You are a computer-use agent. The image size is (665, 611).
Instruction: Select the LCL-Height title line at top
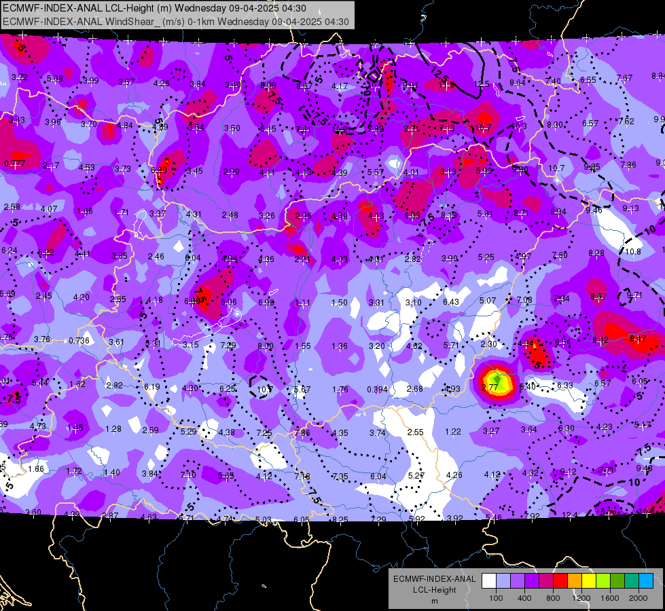pyautogui.click(x=154, y=8)
